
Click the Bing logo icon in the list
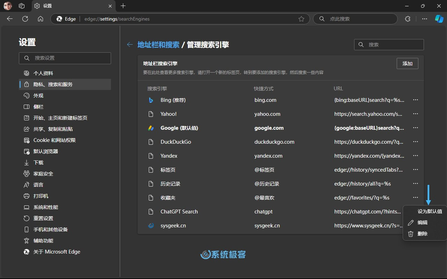coord(151,100)
